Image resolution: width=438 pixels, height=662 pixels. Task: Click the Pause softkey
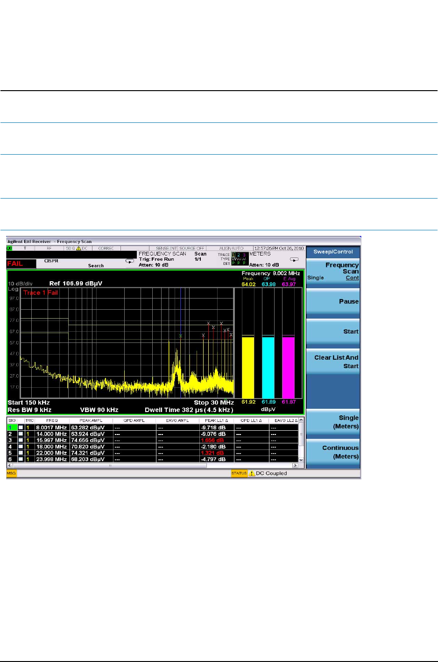pyautogui.click(x=333, y=302)
